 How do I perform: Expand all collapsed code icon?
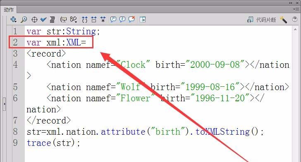(x=103, y=19)
